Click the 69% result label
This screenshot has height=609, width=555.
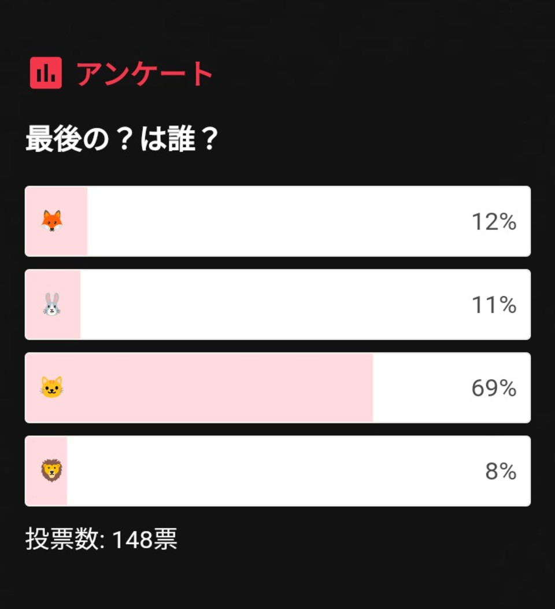tap(494, 388)
